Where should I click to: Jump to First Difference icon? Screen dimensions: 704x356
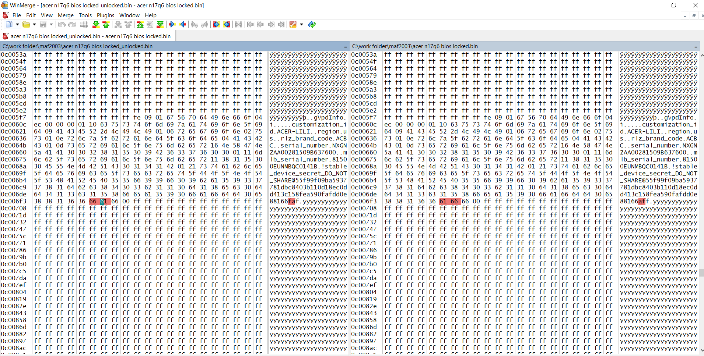pos(140,24)
